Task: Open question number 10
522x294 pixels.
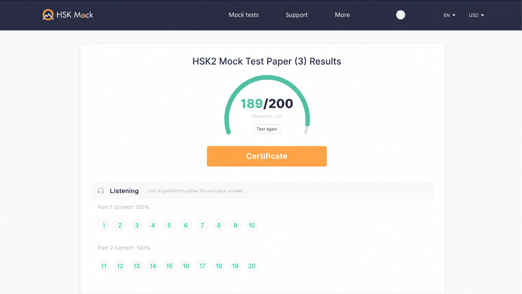Action: pyautogui.click(x=252, y=225)
